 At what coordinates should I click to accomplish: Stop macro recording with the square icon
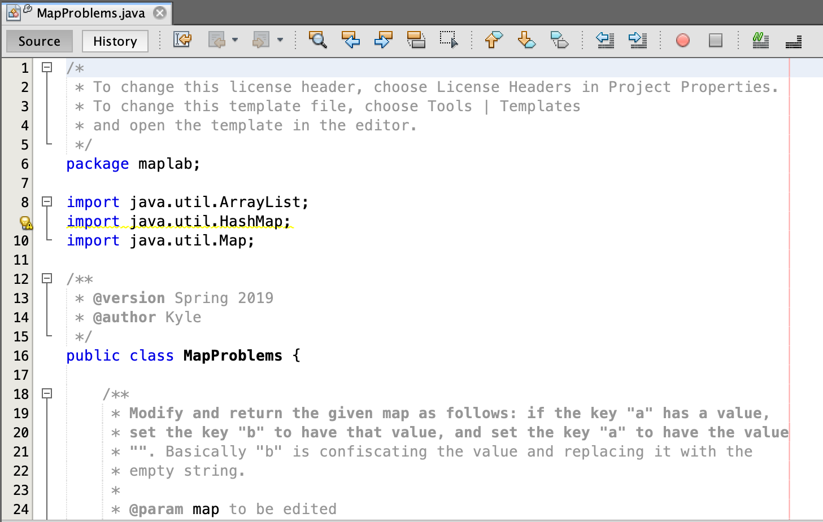tap(716, 41)
